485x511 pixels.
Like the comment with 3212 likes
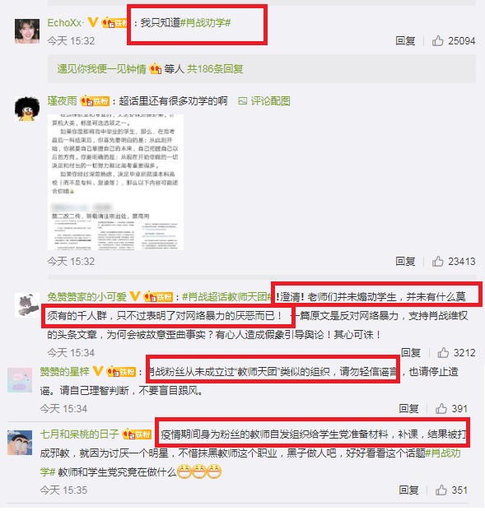[443, 353]
